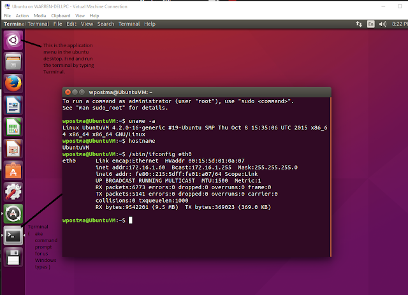The image size is (408, 295).
Task: Open the Hyper-V Help menu
Action: [x=94, y=15]
